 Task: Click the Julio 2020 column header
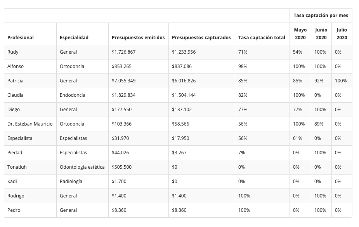pos(342,34)
